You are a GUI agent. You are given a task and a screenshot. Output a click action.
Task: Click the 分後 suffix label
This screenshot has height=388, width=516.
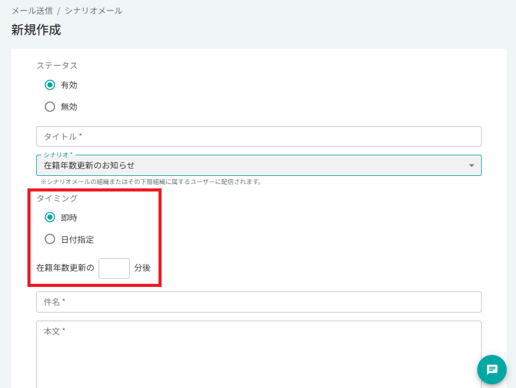coord(142,268)
